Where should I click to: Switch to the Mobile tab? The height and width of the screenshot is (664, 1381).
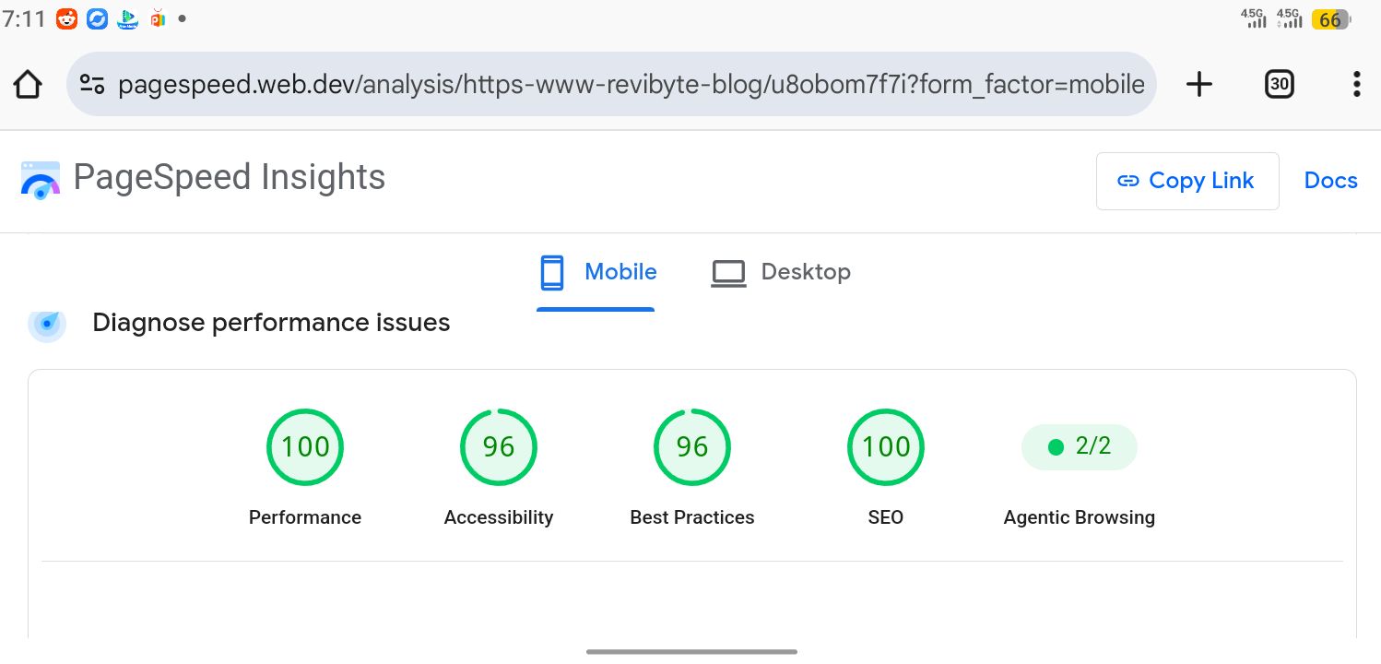[596, 273]
